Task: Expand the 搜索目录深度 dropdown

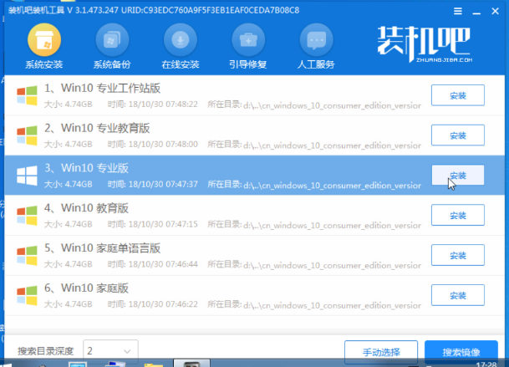Action: click(128, 349)
